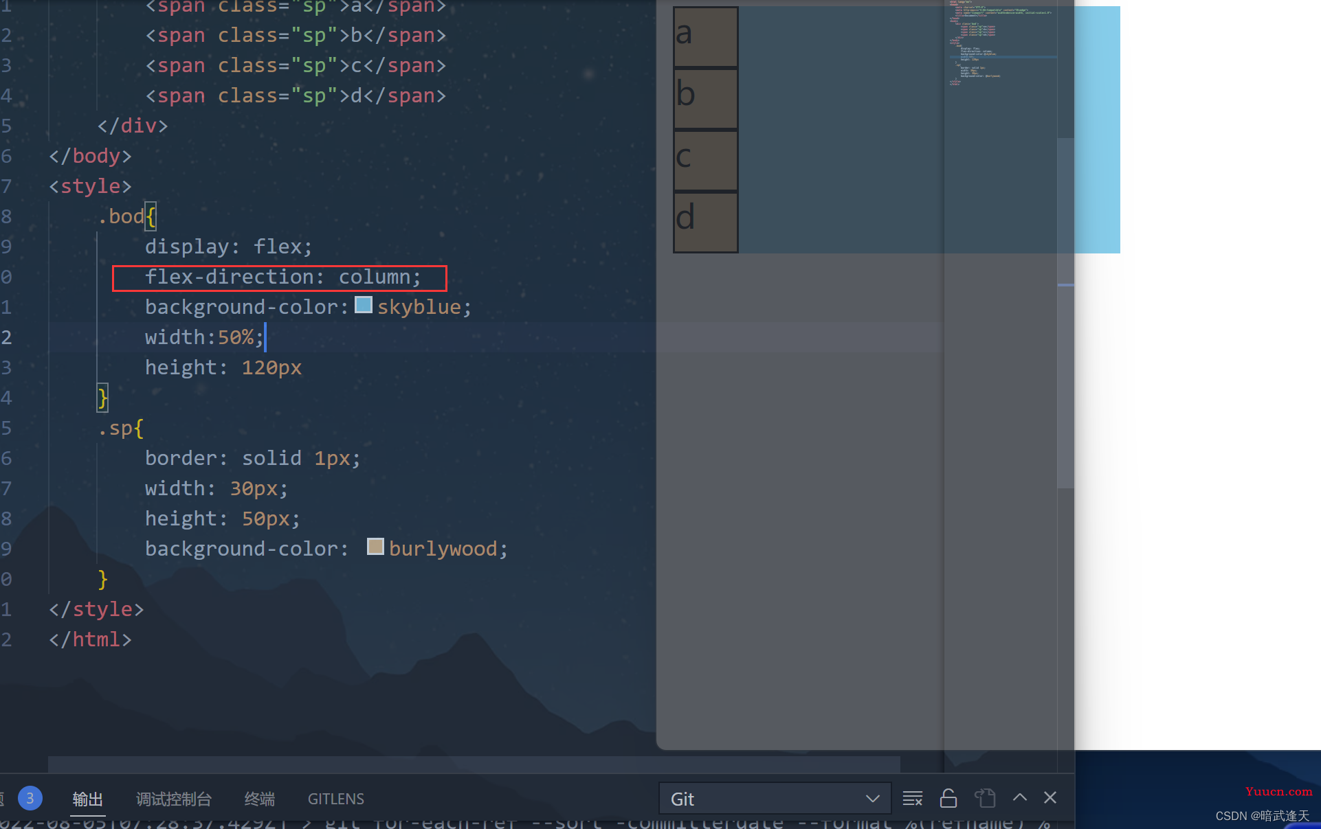Open the Git output channel dropdown
Screen dimensions: 1321x829
click(x=775, y=799)
